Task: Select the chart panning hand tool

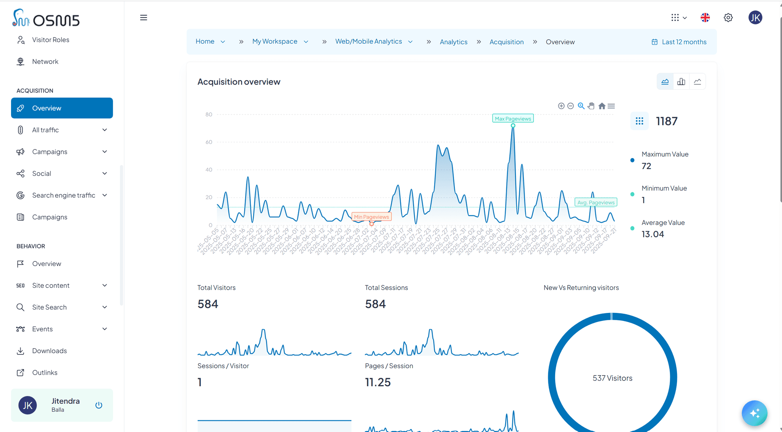Action: (x=591, y=106)
